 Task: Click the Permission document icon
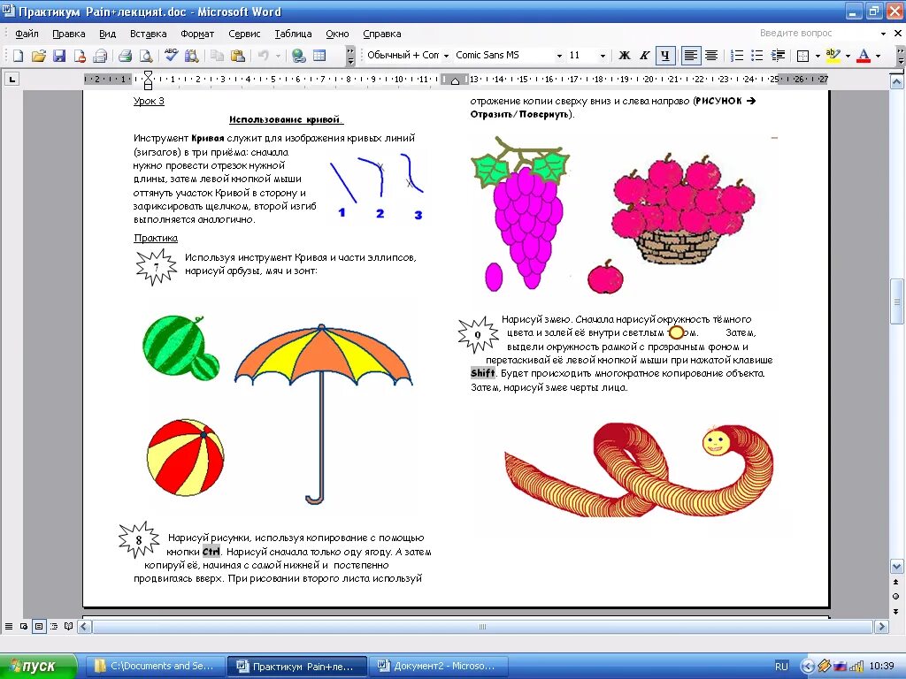[x=80, y=56]
